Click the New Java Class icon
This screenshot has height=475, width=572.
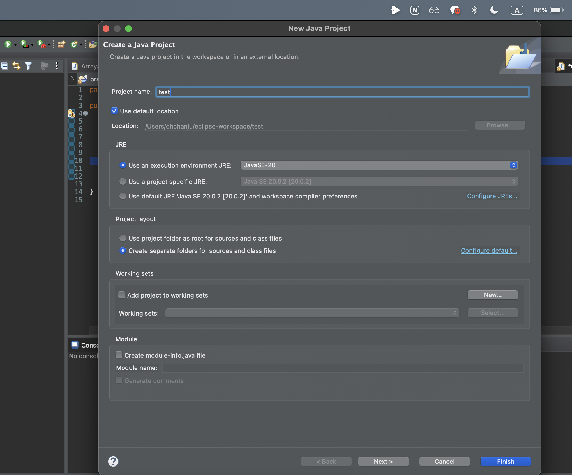pos(74,44)
